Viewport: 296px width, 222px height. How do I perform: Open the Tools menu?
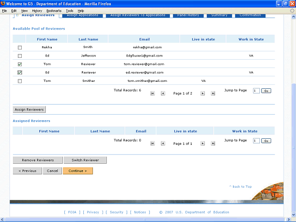tap(70, 11)
